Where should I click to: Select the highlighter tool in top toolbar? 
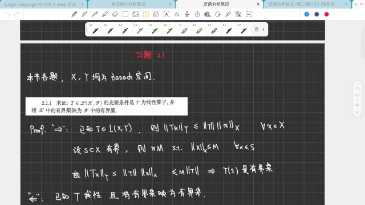click(x=105, y=14)
